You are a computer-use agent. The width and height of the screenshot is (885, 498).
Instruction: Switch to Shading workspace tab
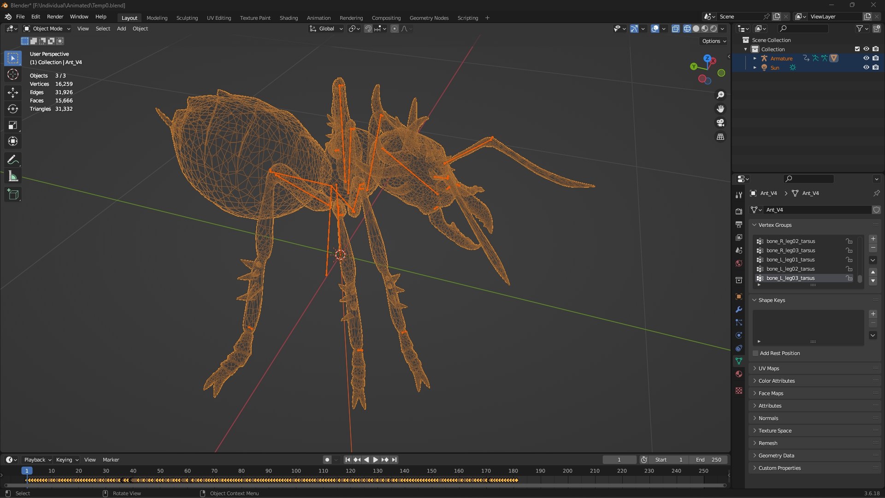point(289,18)
